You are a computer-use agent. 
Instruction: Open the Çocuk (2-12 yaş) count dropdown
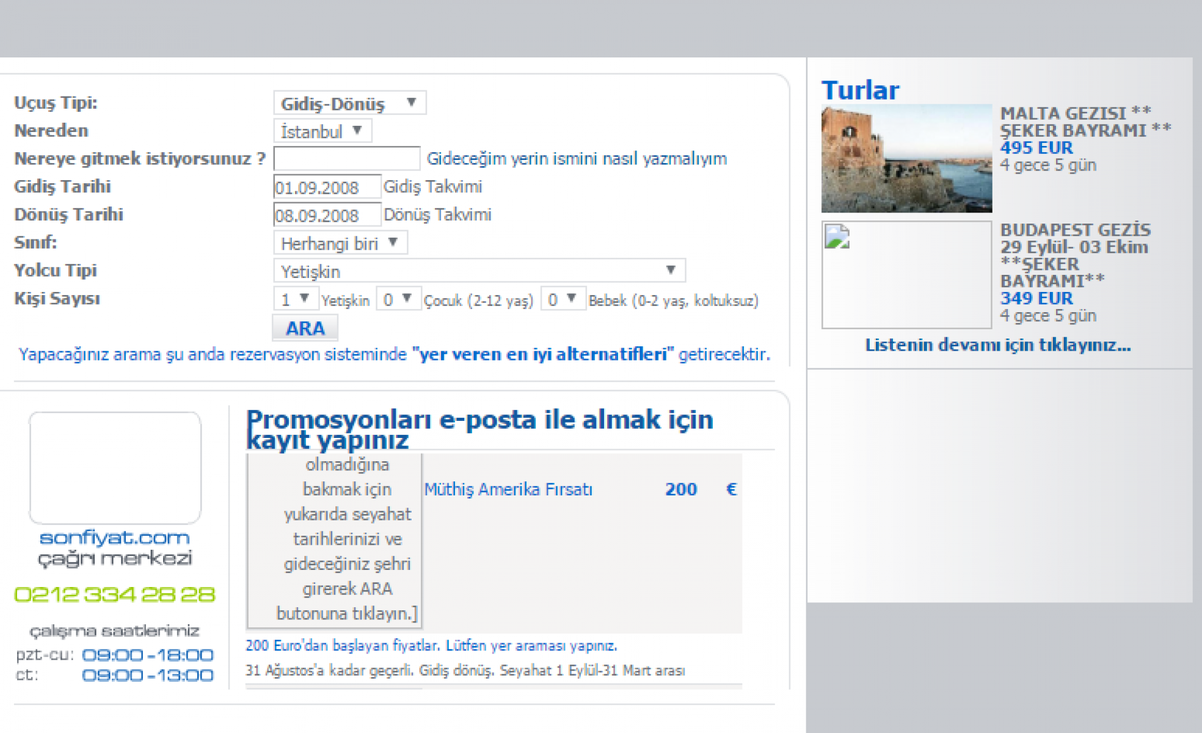(x=398, y=299)
